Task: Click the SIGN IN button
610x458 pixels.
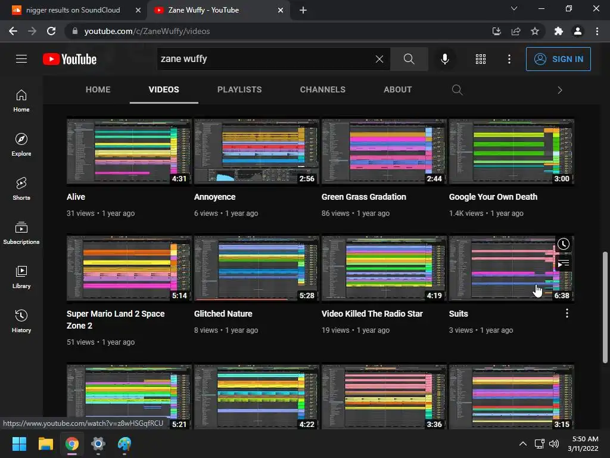Action: point(558,59)
